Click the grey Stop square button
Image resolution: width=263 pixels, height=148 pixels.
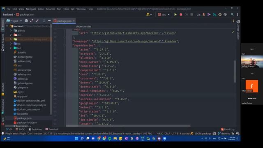click(x=191, y=15)
